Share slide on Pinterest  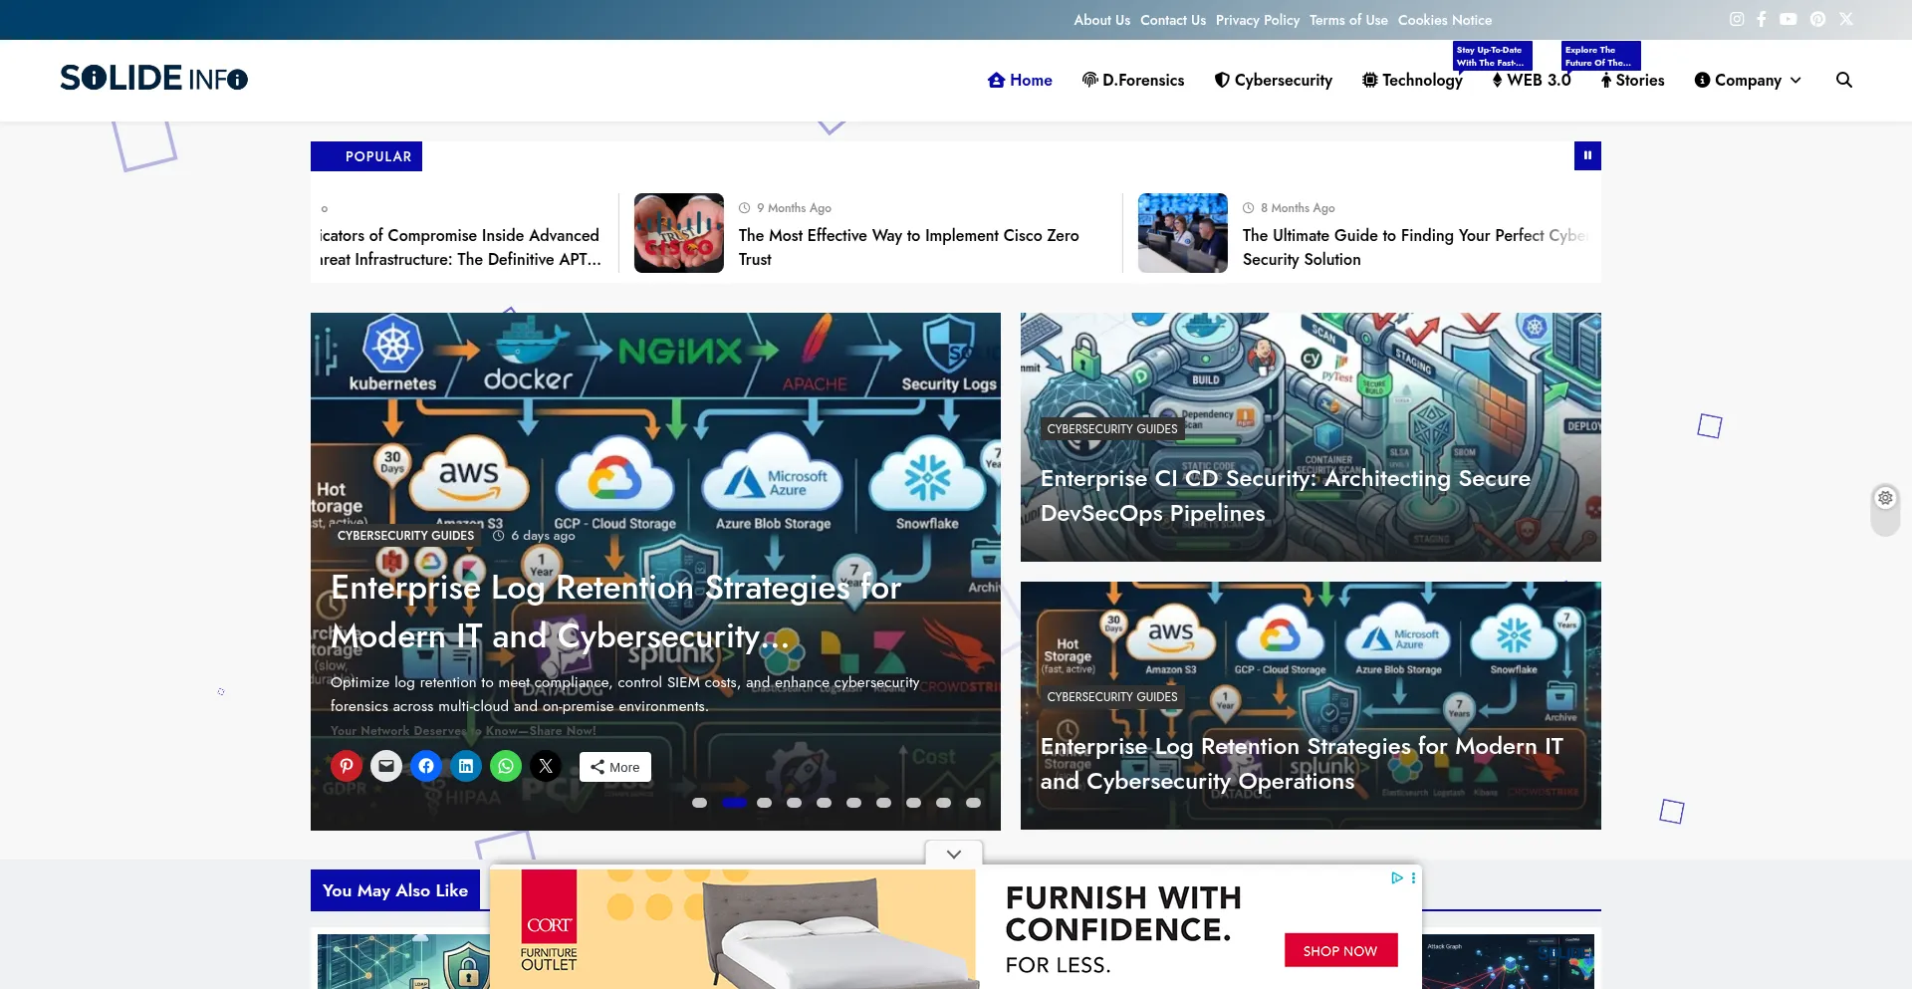click(x=347, y=766)
